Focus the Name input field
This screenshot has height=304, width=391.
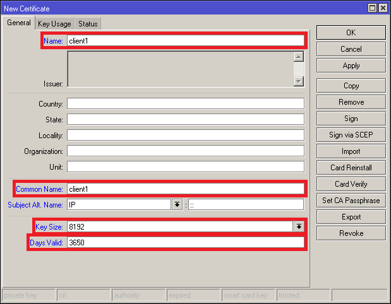pos(184,41)
